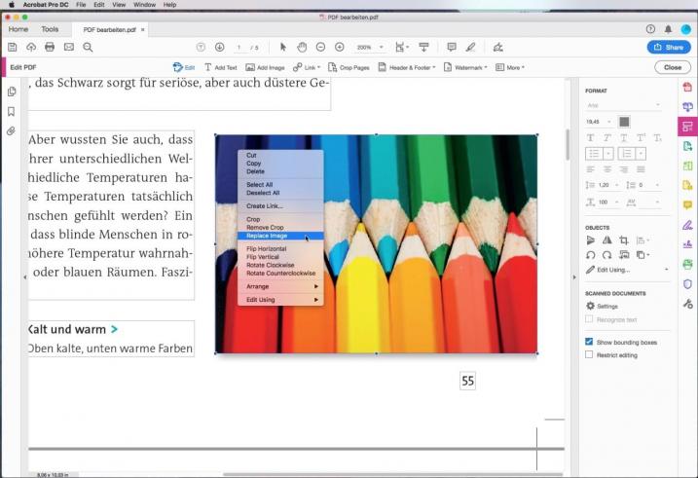Click the crop image icon under Objects
Image resolution: width=698 pixels, height=478 pixels.
[x=624, y=239]
